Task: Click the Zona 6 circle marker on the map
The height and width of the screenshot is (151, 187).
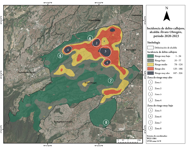Action: tap(90, 38)
